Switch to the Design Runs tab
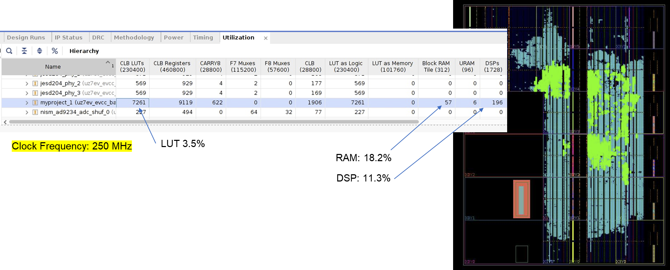 click(x=26, y=38)
